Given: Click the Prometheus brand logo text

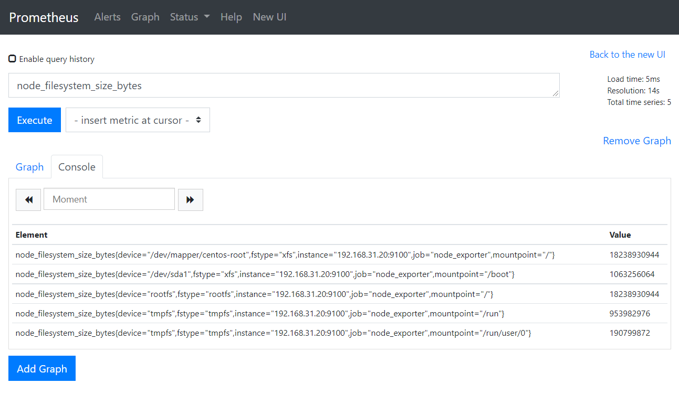Looking at the screenshot, I should pos(44,17).
